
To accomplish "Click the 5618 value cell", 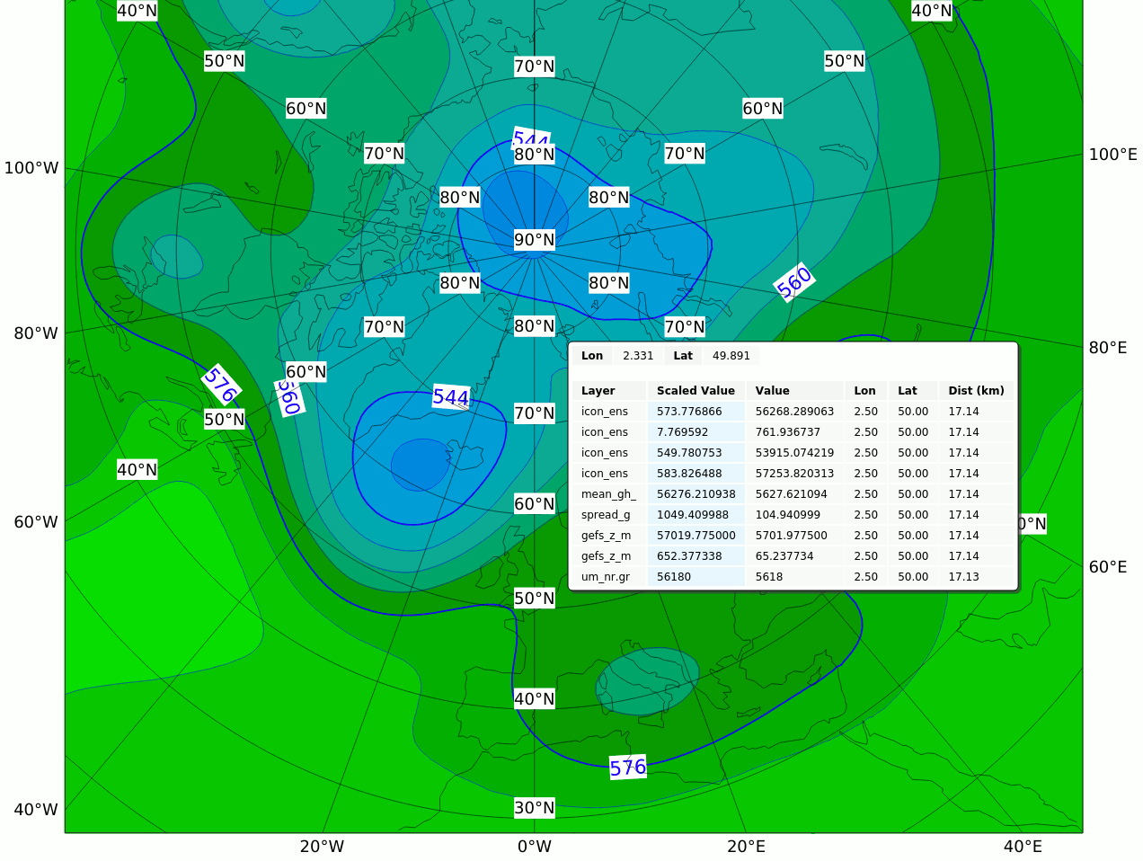I will (x=794, y=577).
